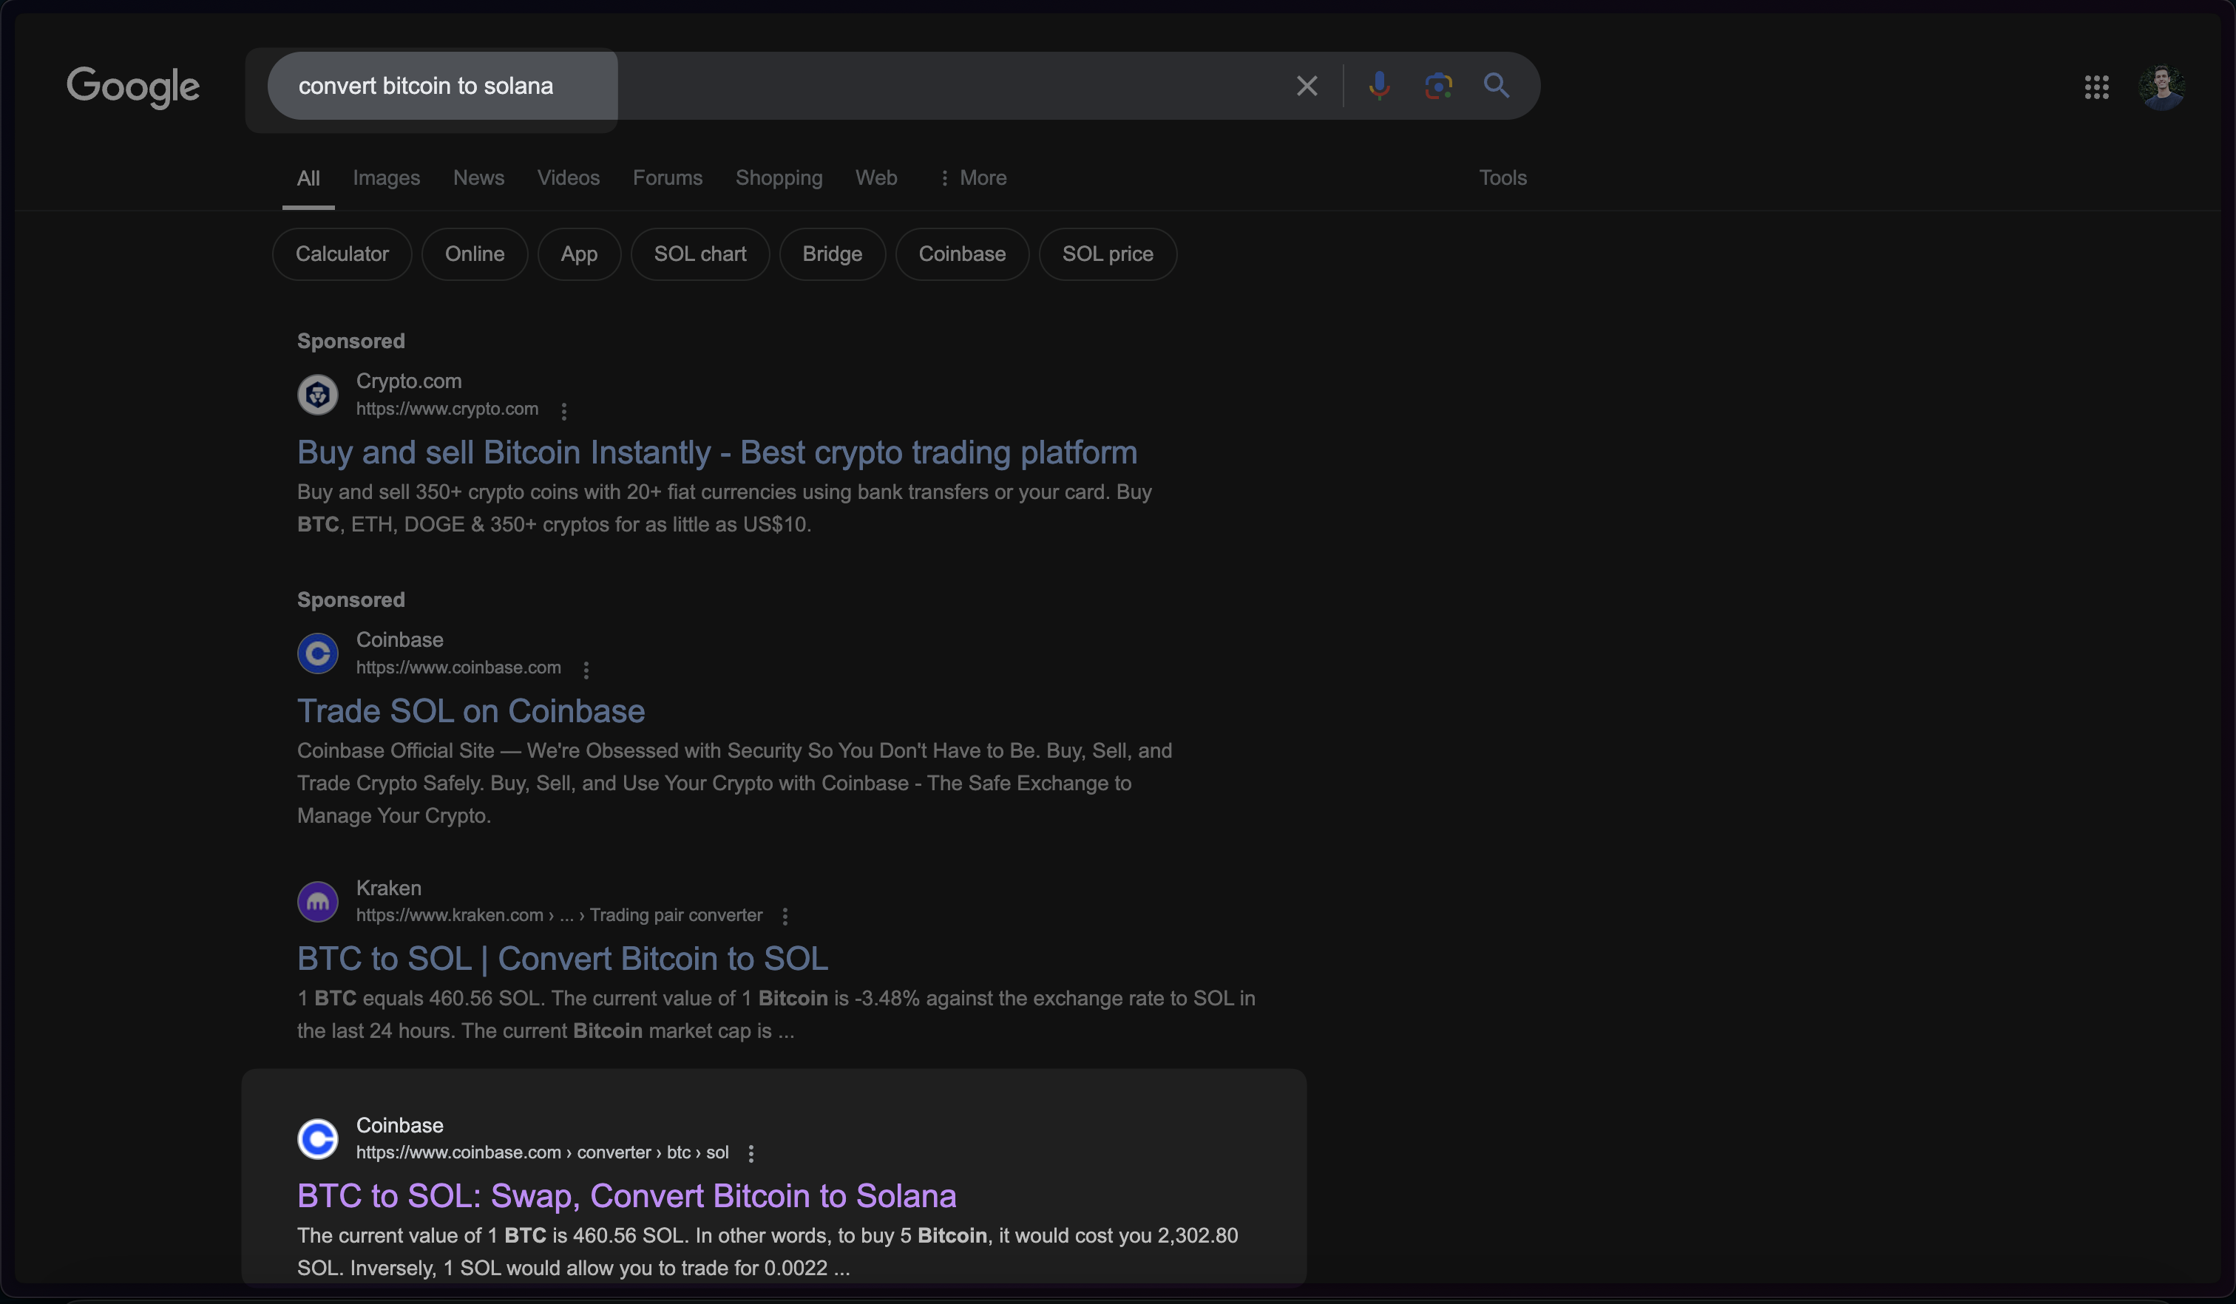Switch to the Videos tab
The image size is (2236, 1304).
569,178
